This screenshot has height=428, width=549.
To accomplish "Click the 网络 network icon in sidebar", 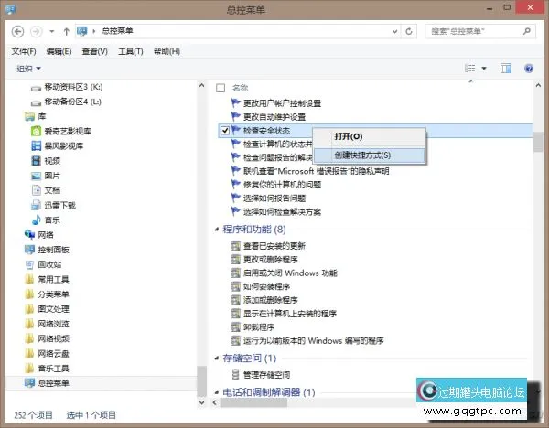I will coord(29,235).
